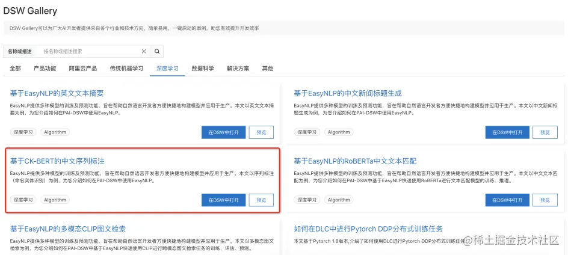
Task: Switch to the 传统机器学习 tab
Action: click(126, 69)
